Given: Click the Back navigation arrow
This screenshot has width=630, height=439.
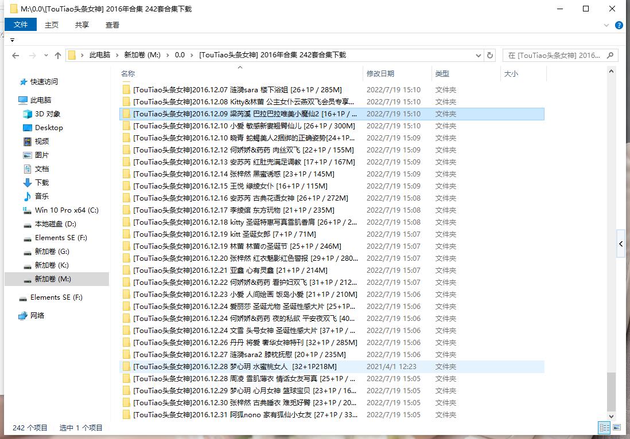Looking at the screenshot, I should coord(15,56).
